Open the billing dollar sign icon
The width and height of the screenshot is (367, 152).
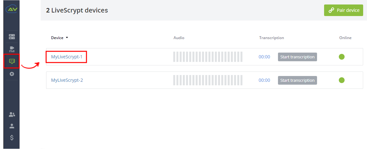point(12,138)
